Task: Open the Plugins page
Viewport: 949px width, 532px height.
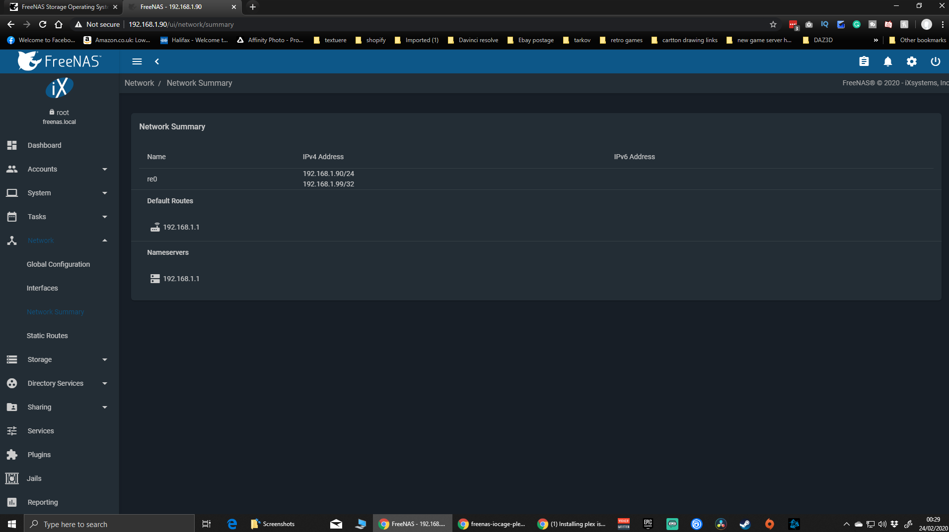Action: click(x=39, y=455)
